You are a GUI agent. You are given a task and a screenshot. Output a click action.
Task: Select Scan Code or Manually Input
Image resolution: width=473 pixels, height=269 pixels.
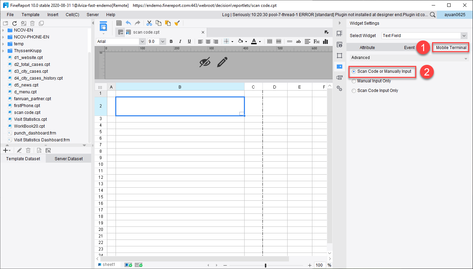coord(381,71)
